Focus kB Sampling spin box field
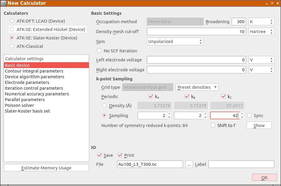The image size is (281, 186). [189, 116]
